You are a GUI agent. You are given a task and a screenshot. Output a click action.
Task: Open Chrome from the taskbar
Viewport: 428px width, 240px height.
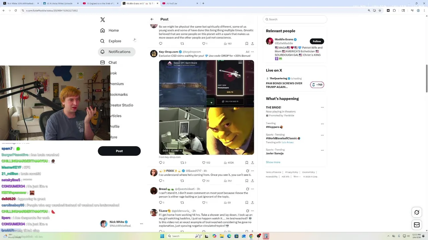pyautogui.click(x=251, y=236)
